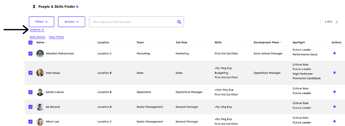The height and width of the screenshot is (126, 345).
Task: Click the star action for Aden Hope
Action: 334,72
